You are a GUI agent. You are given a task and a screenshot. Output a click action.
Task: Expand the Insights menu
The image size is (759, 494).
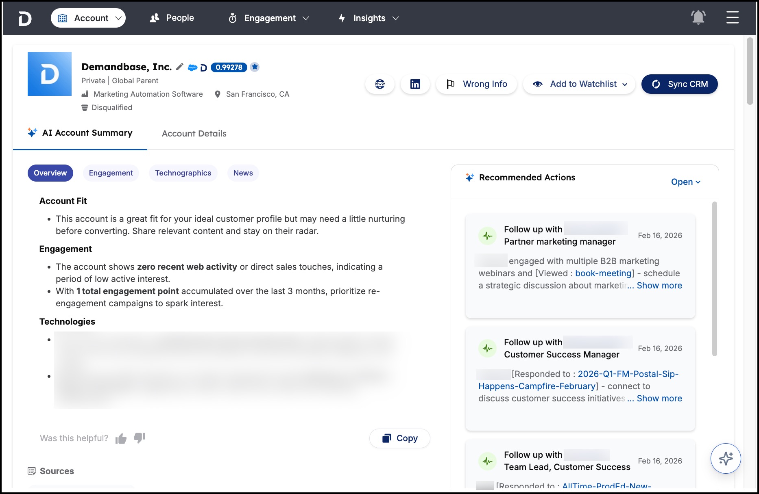point(369,18)
